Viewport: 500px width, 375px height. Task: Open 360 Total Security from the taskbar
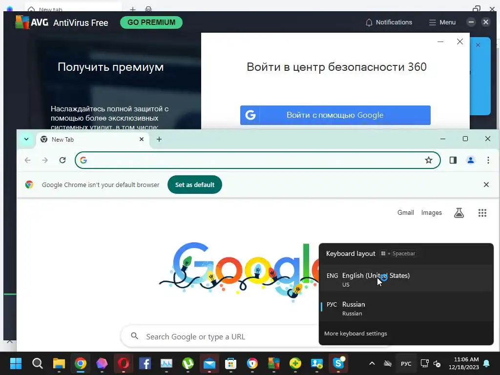295,363
